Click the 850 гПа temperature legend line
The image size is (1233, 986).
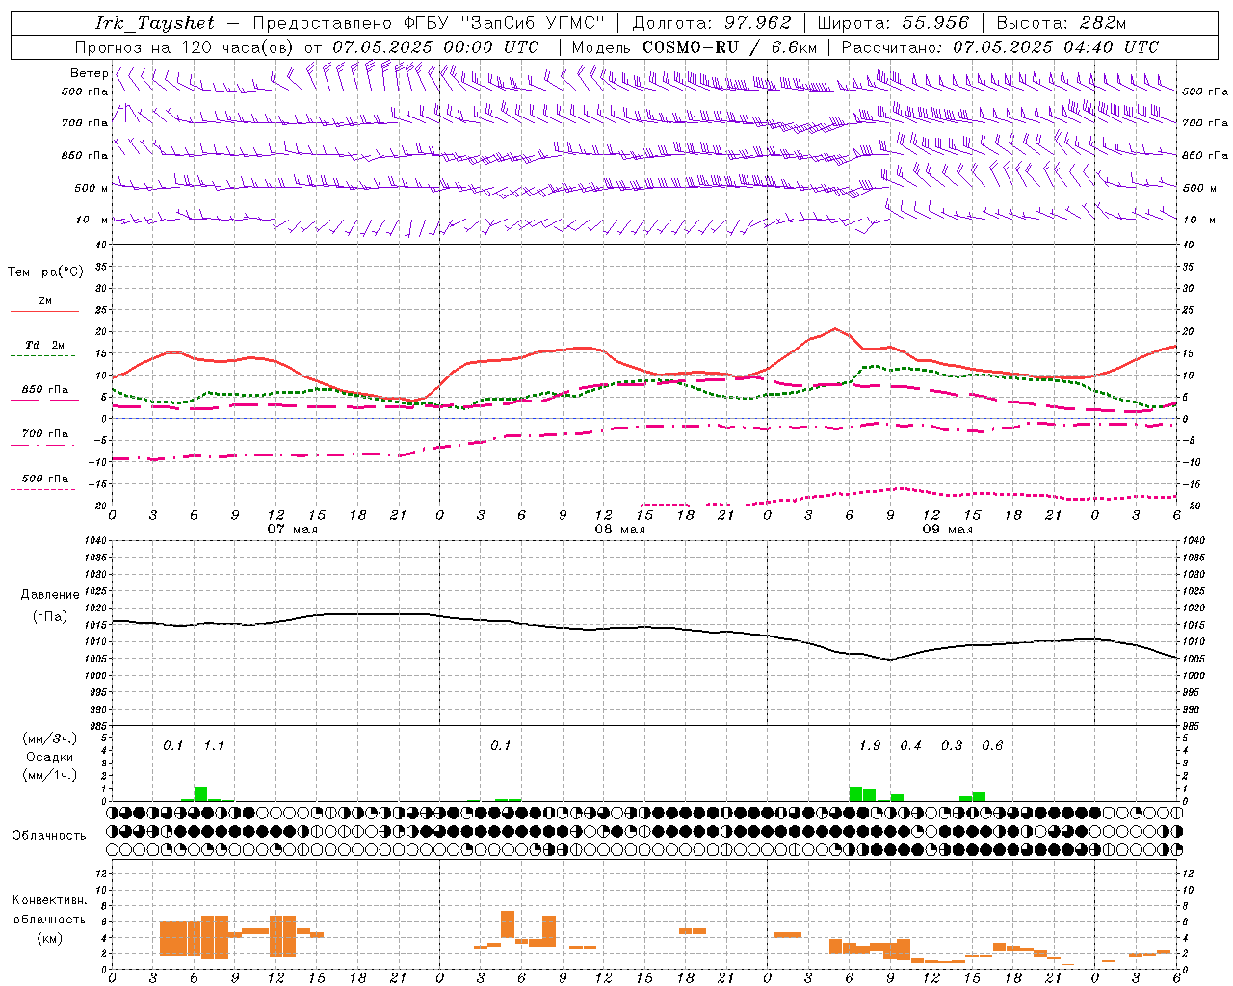(x=42, y=400)
